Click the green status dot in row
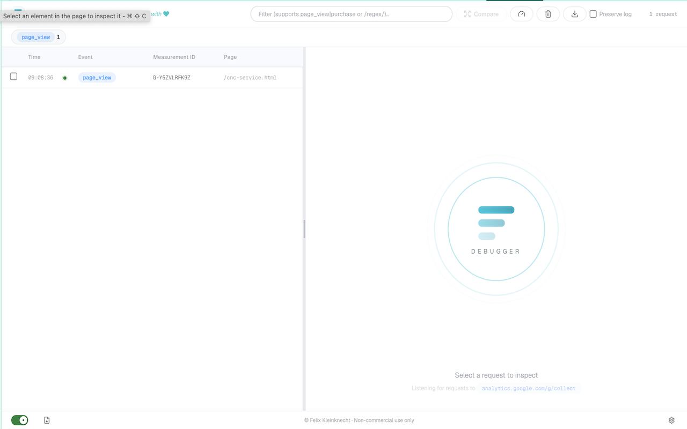The image size is (687, 429). coord(65,78)
